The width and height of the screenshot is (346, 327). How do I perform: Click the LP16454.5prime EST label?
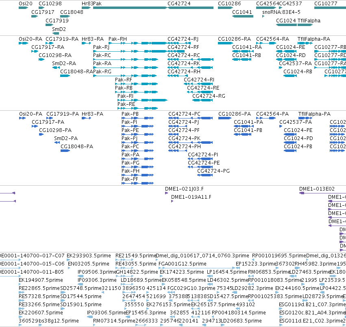(x=227, y=272)
